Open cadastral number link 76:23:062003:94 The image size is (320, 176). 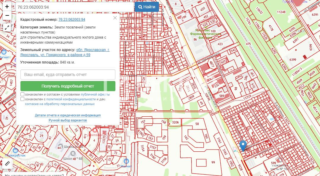click(72, 20)
